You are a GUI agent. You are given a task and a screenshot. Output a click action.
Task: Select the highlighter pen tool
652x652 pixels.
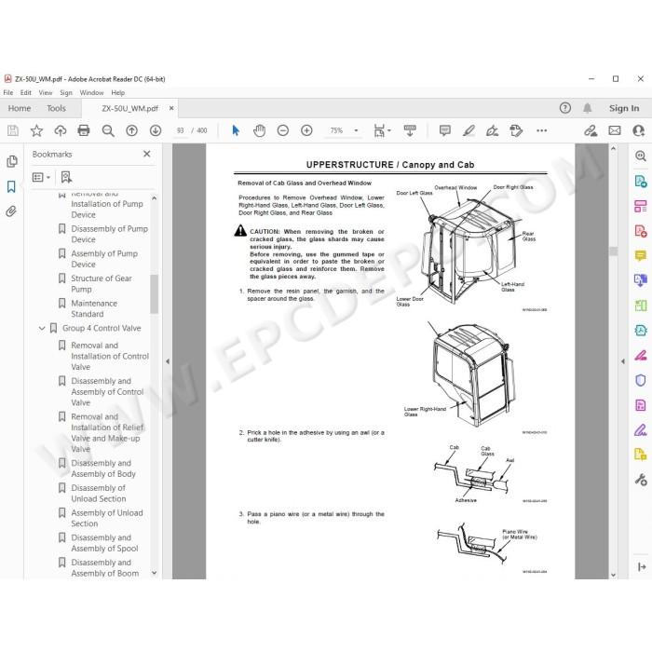(469, 130)
